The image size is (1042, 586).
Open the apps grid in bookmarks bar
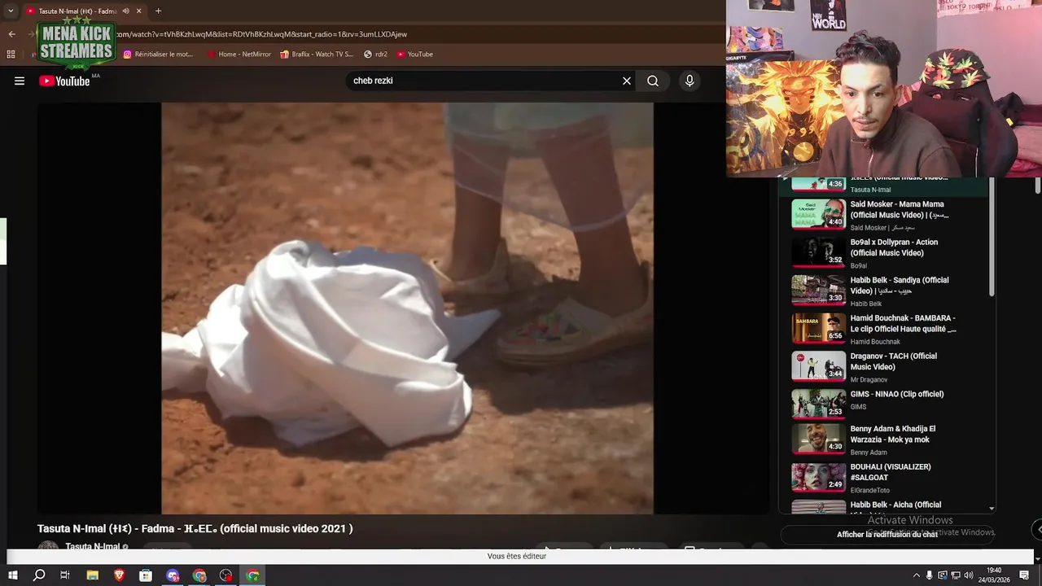click(11, 55)
